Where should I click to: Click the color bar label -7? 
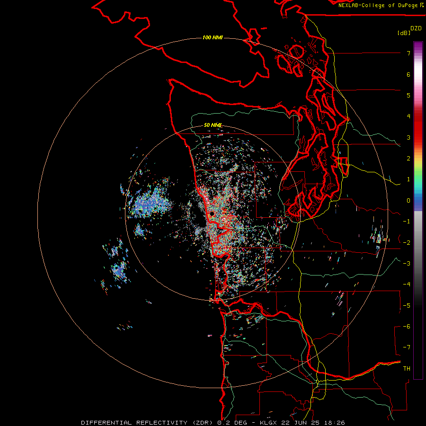(407, 347)
